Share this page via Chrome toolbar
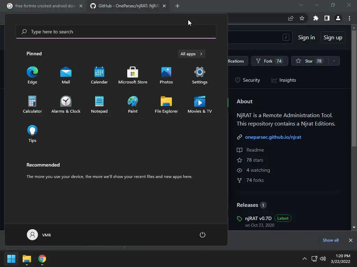This screenshot has width=357, height=267. [291, 18]
